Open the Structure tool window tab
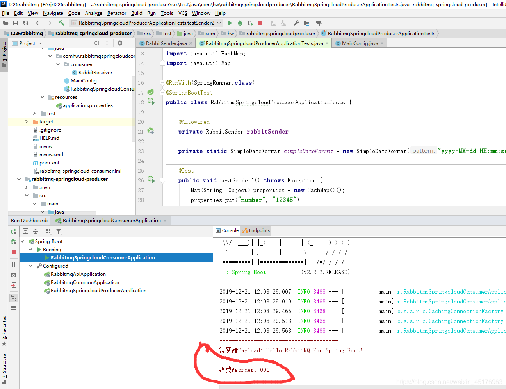 pos(4,369)
